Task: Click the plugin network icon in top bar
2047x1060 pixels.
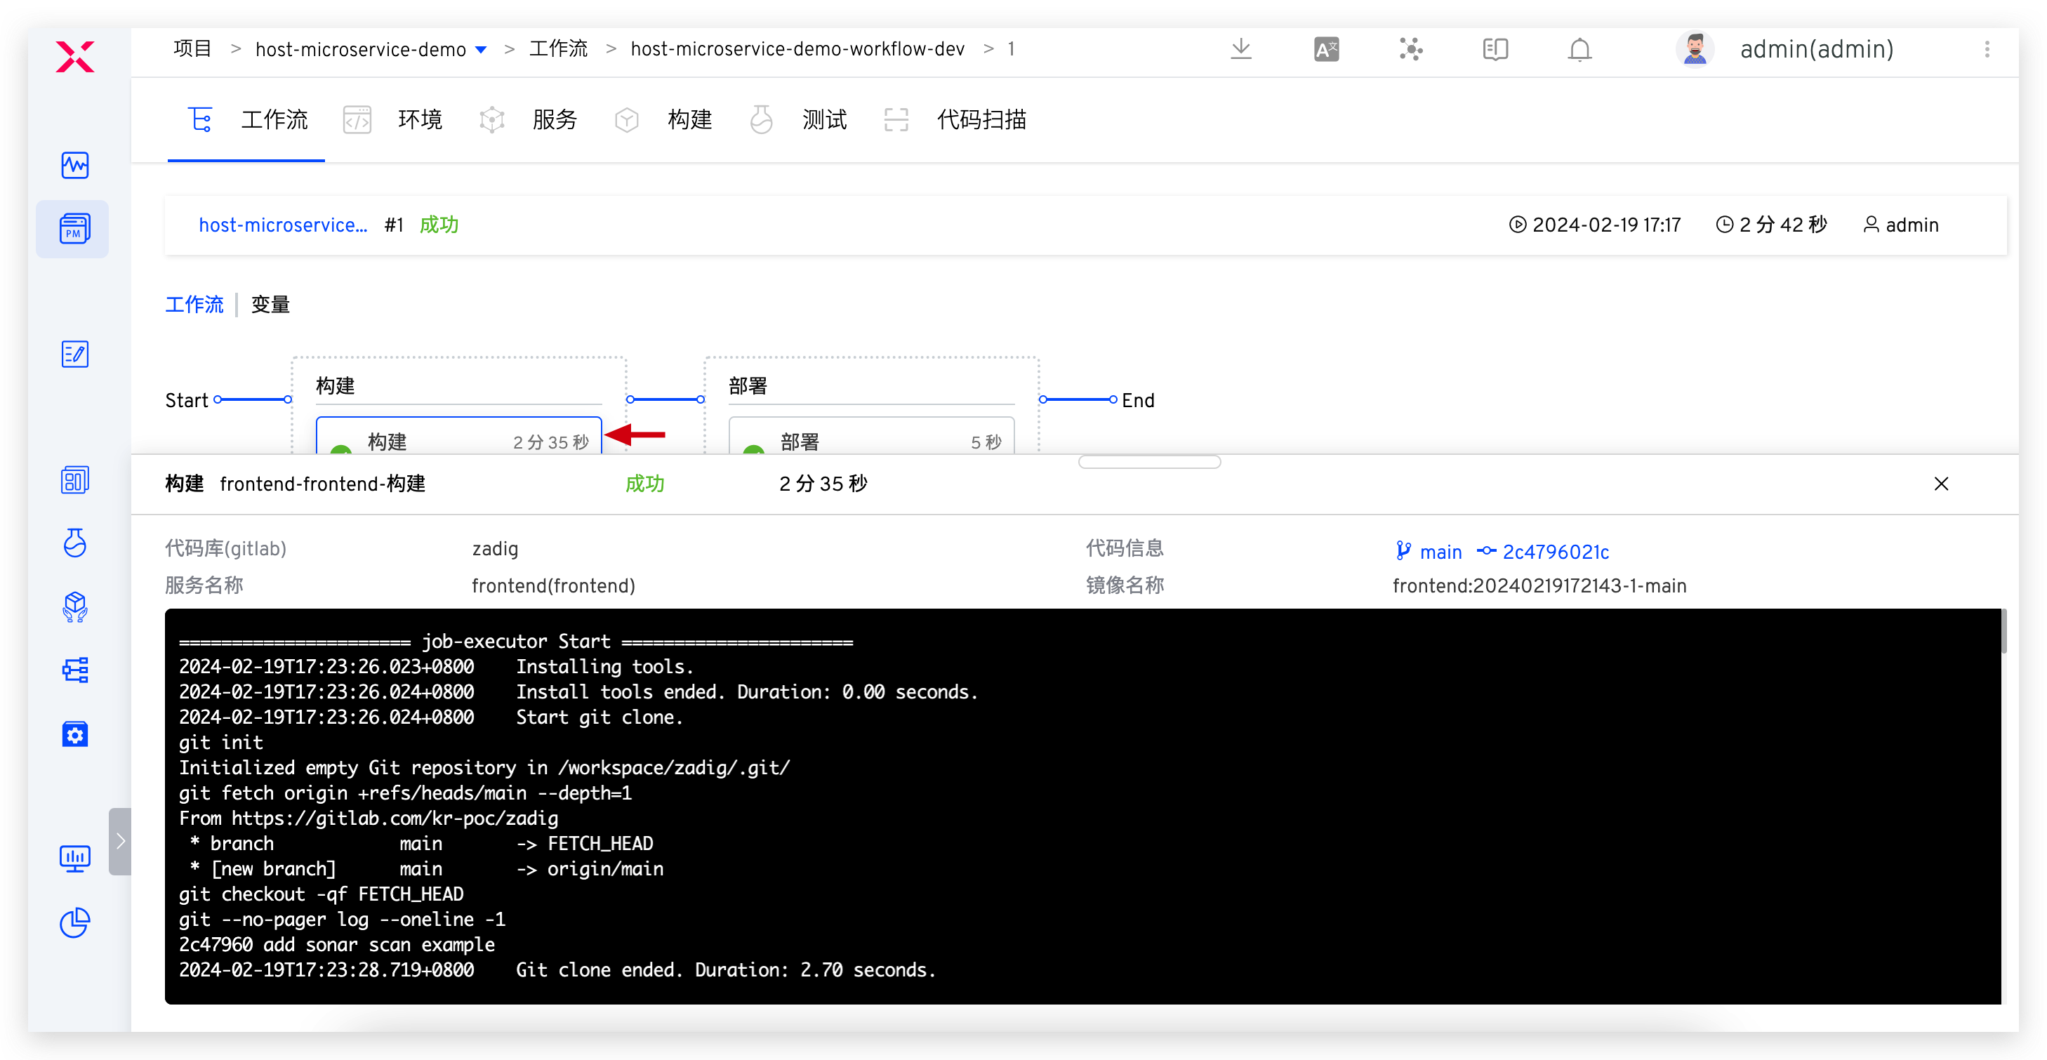Action: 1411,49
